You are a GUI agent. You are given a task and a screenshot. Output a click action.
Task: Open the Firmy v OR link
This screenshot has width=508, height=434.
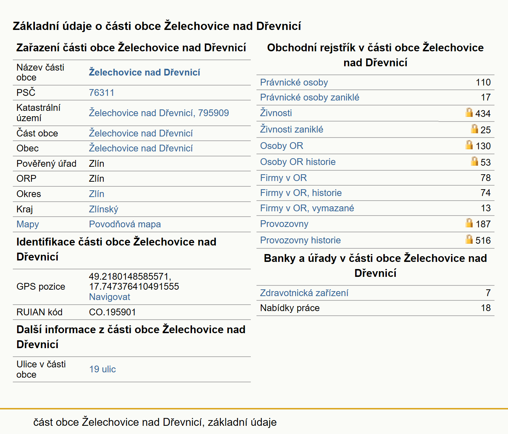pos(283,178)
